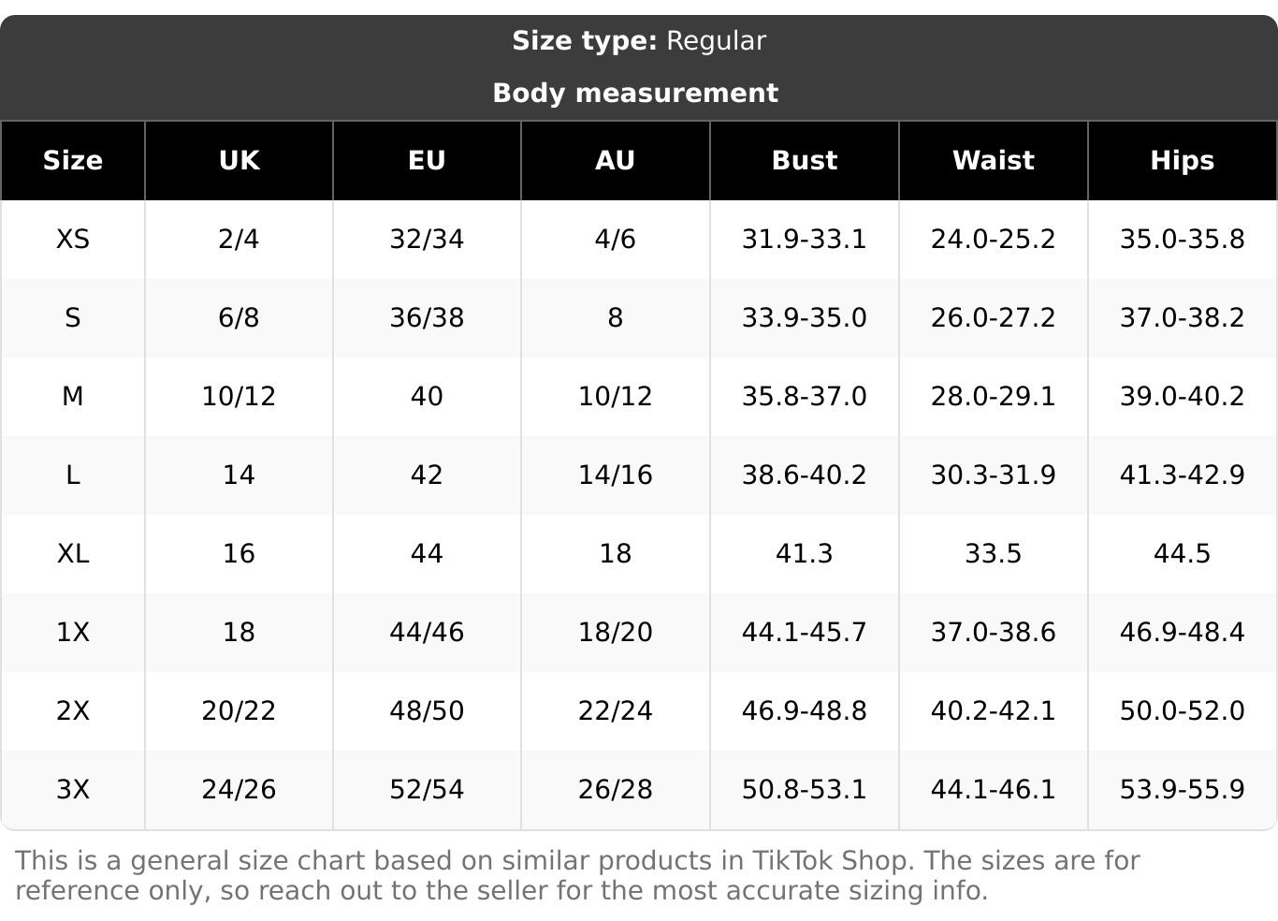Image resolution: width=1278 pixels, height=921 pixels.
Task: Click the AU size 22/24 cell
Action: click(615, 711)
